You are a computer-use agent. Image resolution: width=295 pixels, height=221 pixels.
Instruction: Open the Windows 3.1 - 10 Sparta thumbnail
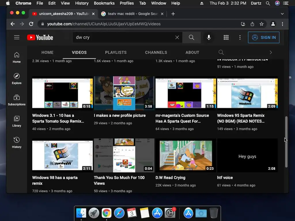(x=63, y=93)
